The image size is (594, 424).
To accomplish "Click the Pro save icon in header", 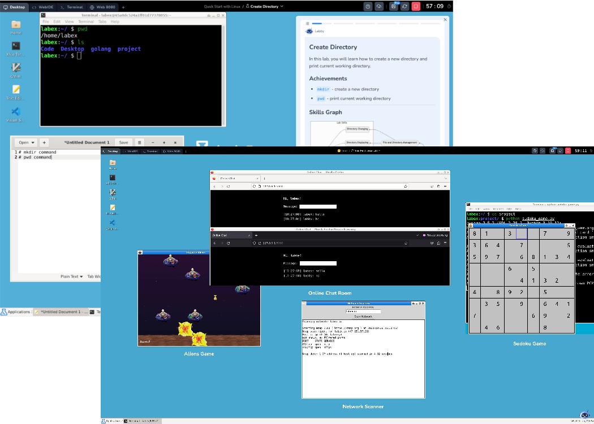I will coord(394,6).
